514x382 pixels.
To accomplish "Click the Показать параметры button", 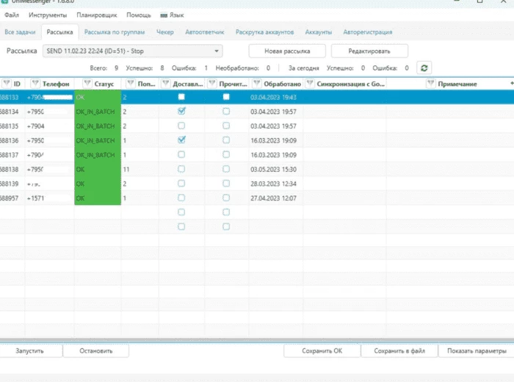I will point(477,351).
